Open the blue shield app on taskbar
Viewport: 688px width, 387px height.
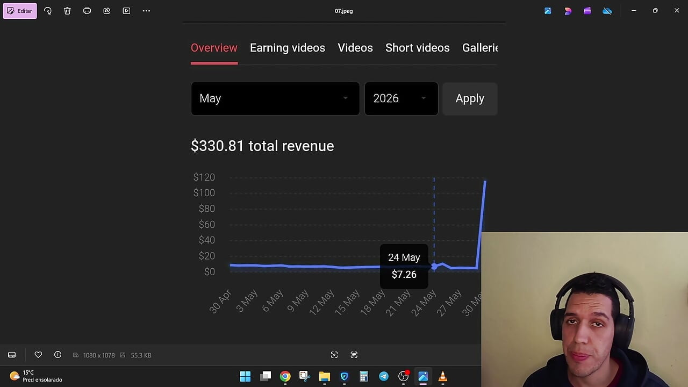[344, 376]
